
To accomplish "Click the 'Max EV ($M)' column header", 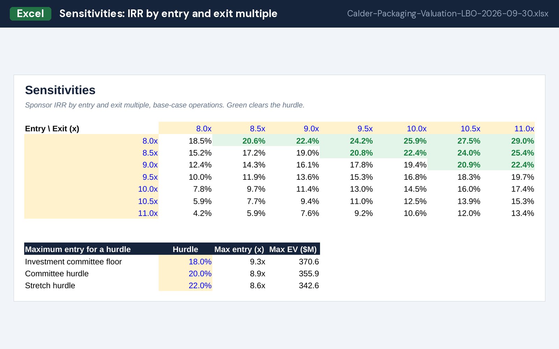I will click(x=293, y=249).
